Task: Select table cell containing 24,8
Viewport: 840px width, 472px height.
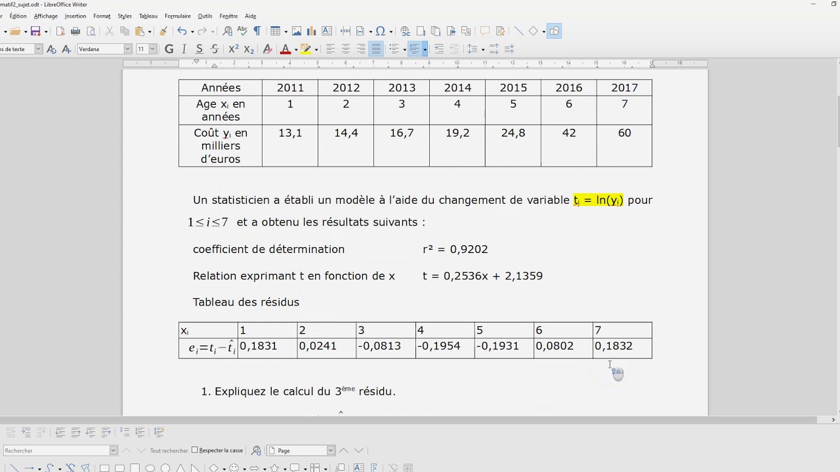Action: [513, 146]
